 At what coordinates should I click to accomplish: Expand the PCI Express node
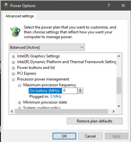coord(13,74)
